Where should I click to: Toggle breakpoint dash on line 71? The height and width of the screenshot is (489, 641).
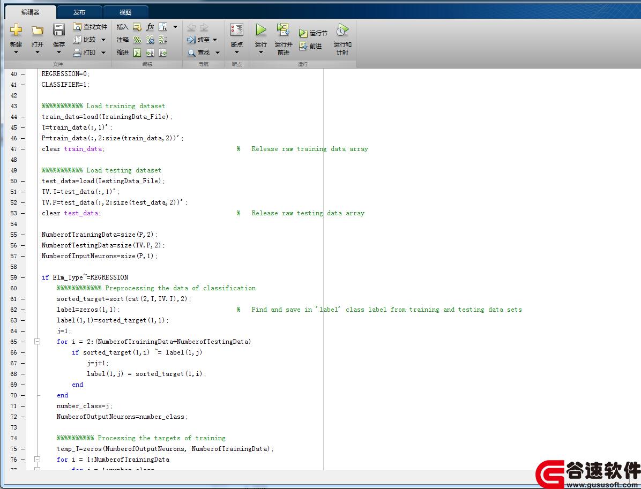[23, 406]
